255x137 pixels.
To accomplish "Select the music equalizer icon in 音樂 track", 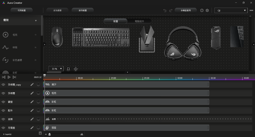I will 47,119.
